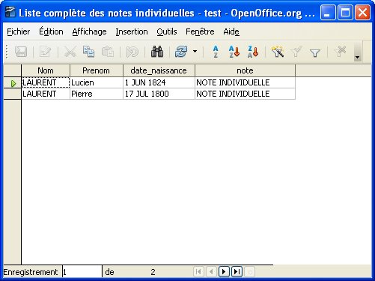375x281 pixels.
Task: Select the row header of Lucien record
Action: click(12, 82)
